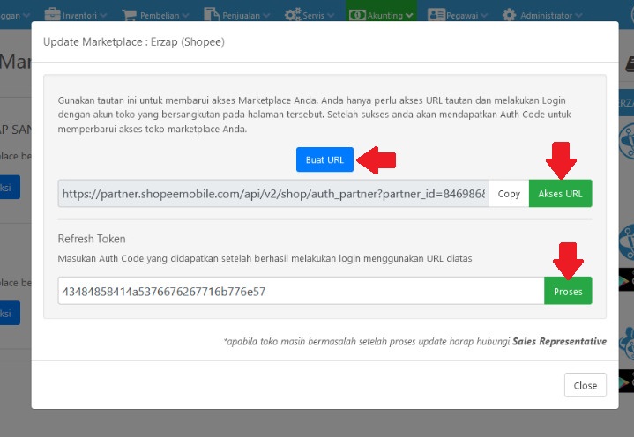Open the link with Akses URL

560,194
